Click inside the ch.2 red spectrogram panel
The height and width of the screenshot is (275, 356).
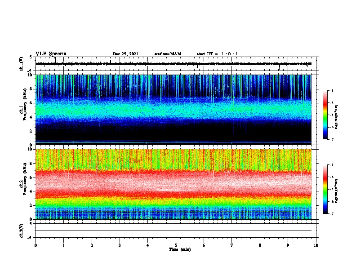point(174,184)
